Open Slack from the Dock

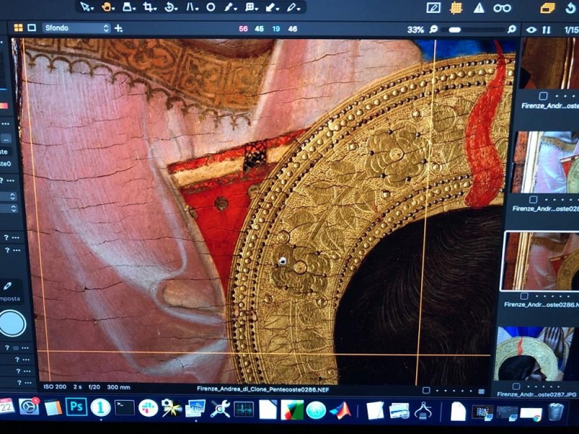point(148,408)
